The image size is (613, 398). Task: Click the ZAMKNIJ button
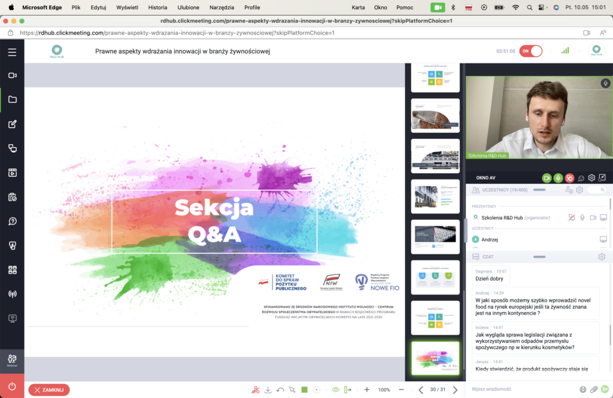(49, 390)
